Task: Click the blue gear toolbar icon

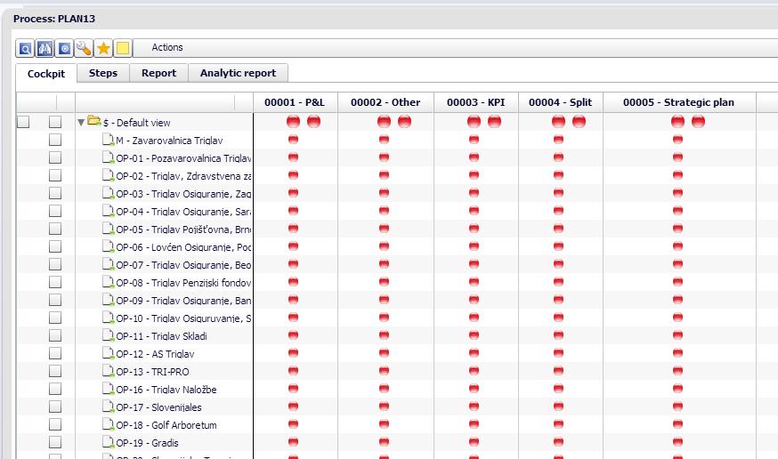Action: coord(64,48)
